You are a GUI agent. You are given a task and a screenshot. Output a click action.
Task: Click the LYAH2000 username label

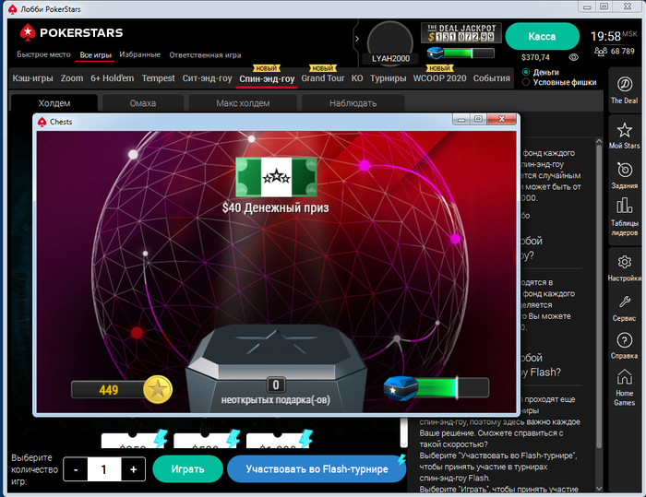coord(390,59)
